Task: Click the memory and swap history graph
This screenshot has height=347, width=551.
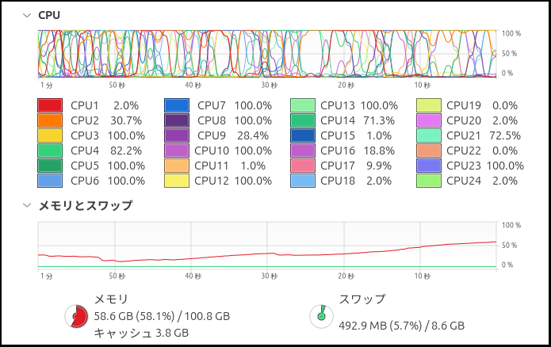Action: click(266, 245)
